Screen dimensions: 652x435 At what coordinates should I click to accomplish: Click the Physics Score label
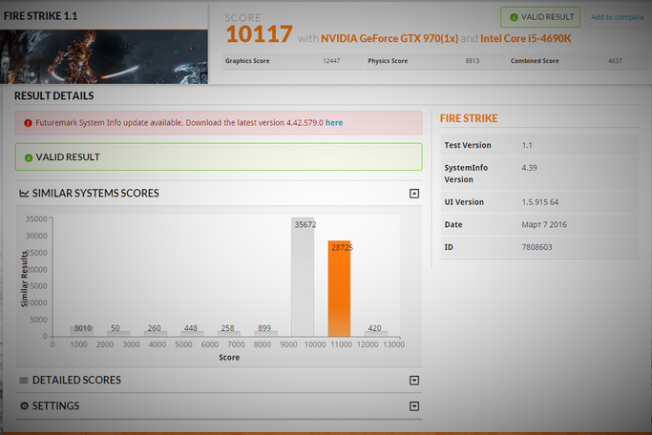pos(388,61)
